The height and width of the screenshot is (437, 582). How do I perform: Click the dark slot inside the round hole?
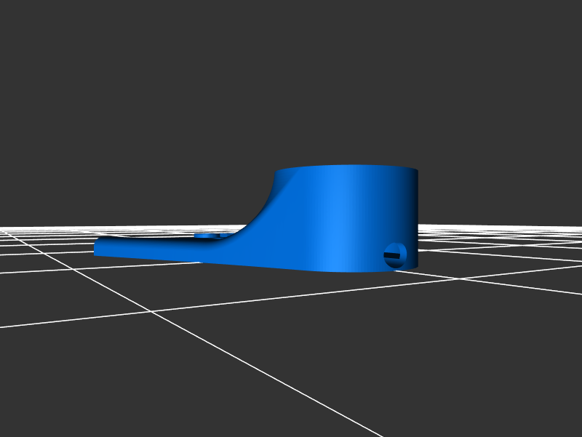click(x=396, y=254)
